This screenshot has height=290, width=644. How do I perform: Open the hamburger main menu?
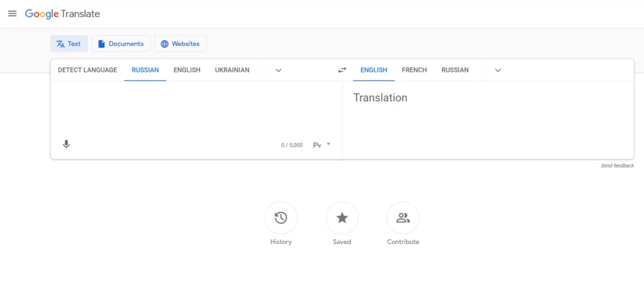click(13, 14)
